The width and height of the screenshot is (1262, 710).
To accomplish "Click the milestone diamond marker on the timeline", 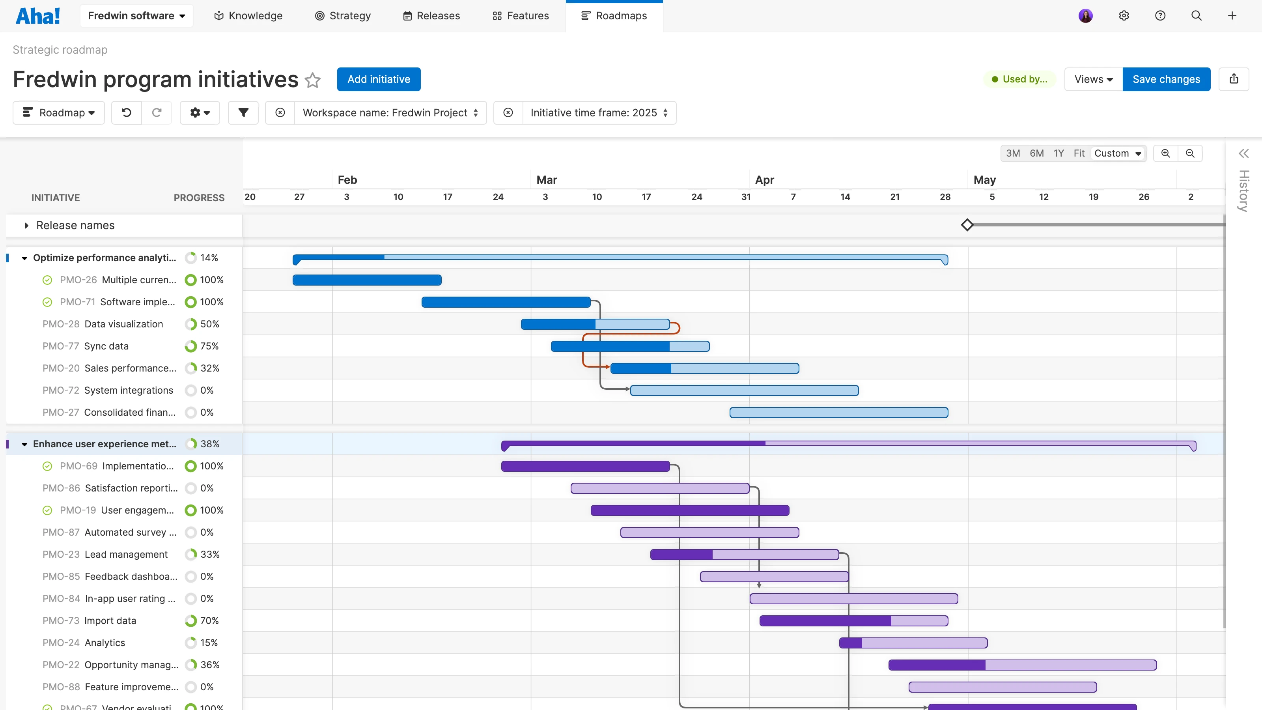I will tap(967, 224).
